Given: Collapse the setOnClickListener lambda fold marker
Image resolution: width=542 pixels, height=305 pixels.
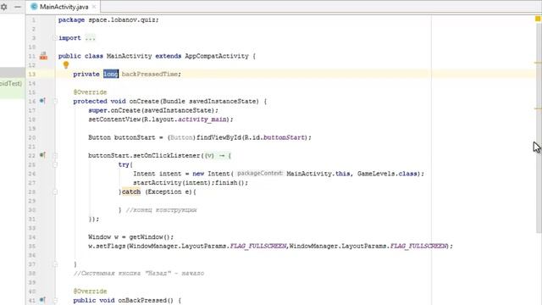Looking at the screenshot, I should [x=55, y=156].
